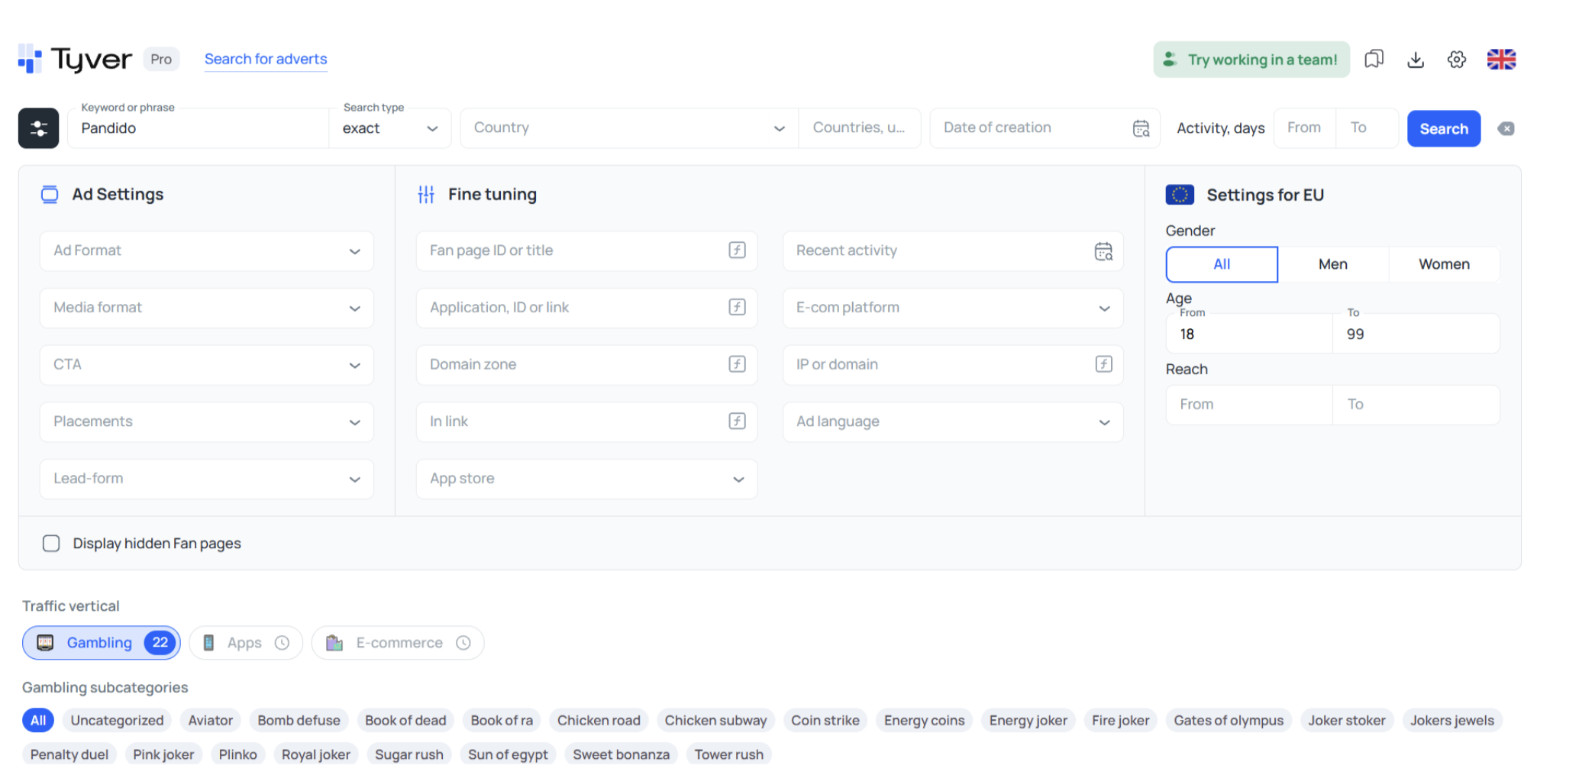
Task: Open settings gear icon
Action: [x=1457, y=59]
